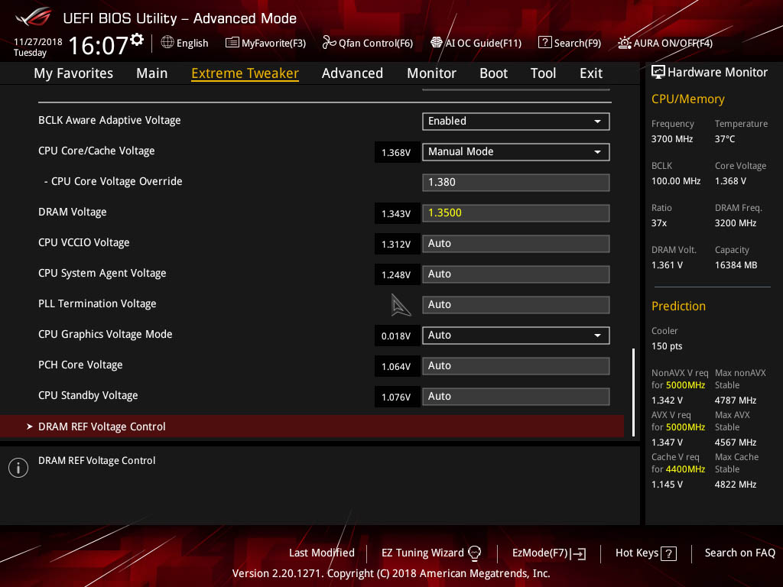Click the Prediction heading in Hardware Monitor
Screen dimensions: 783x587
(678, 306)
